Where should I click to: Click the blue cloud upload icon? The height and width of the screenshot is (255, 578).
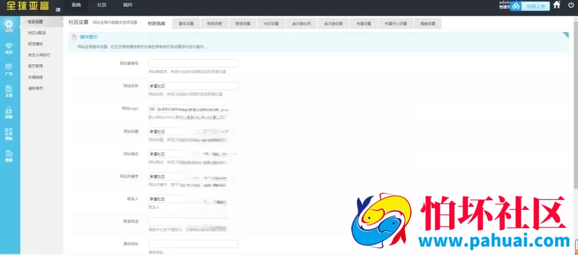click(516, 6)
